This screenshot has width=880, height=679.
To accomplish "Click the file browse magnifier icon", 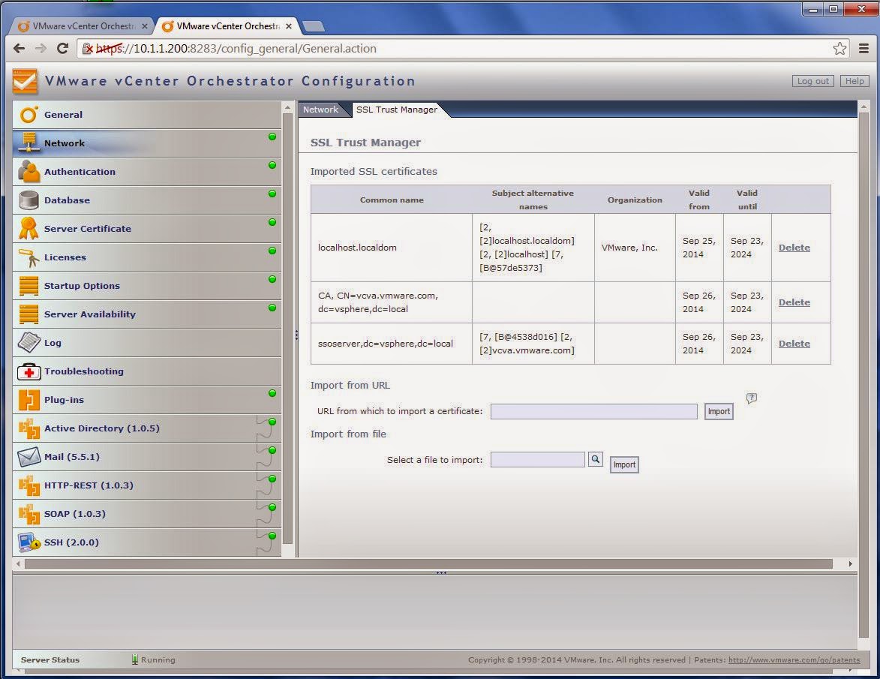I will click(x=596, y=460).
